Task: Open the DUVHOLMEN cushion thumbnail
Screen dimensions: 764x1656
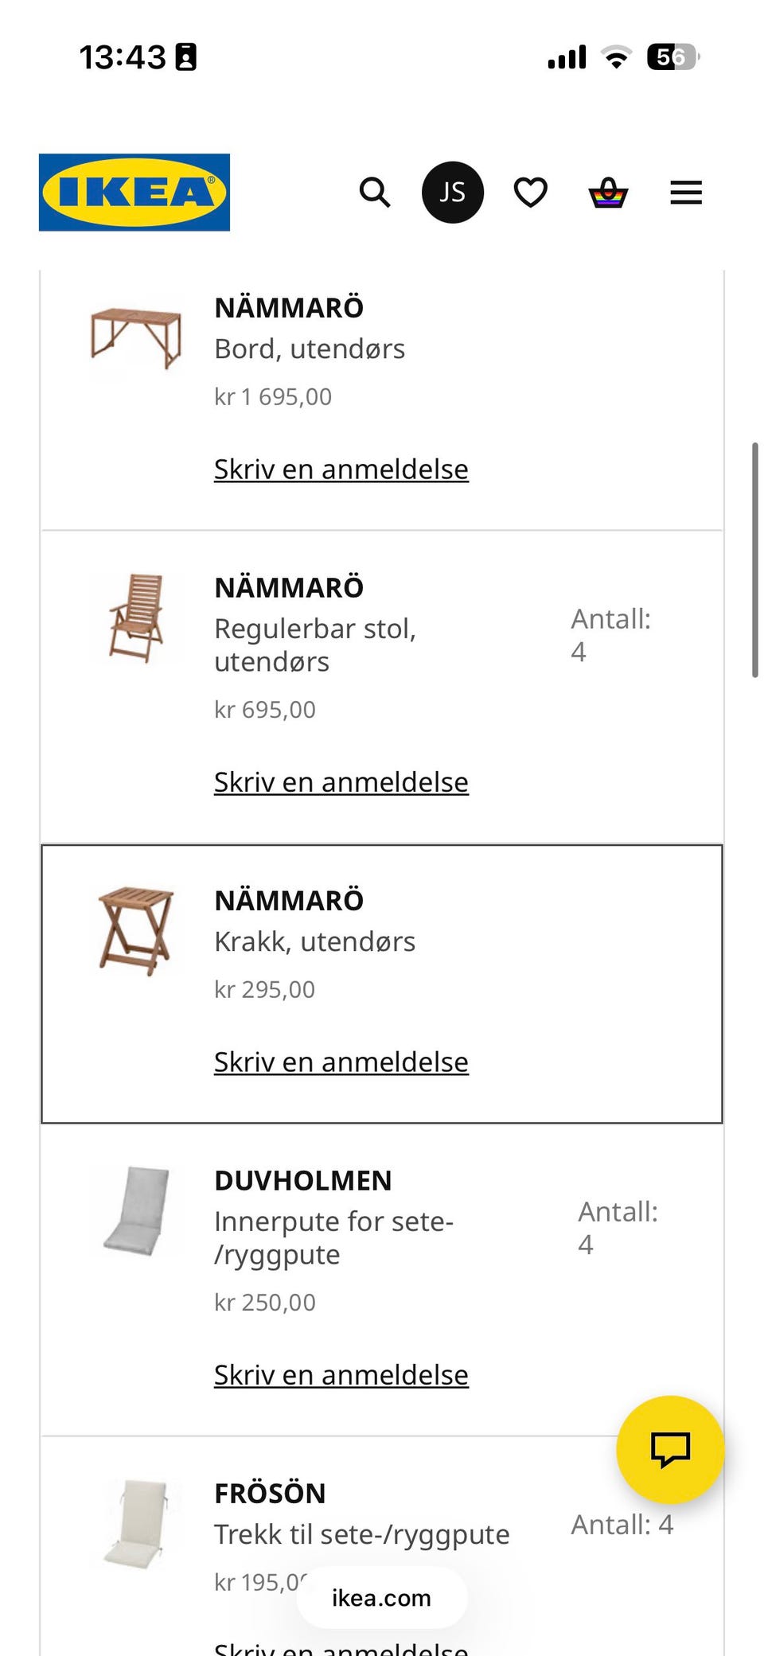Action: 136,1211
